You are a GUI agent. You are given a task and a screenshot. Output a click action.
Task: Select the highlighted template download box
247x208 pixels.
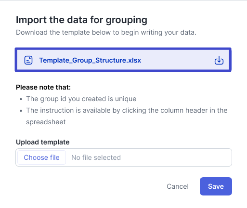point(123,60)
